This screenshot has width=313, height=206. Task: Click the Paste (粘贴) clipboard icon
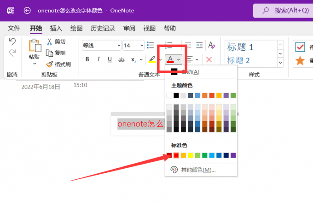[x=35, y=45]
